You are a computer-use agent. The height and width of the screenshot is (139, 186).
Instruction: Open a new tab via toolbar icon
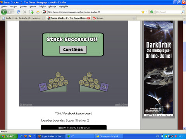(x=31, y=12)
